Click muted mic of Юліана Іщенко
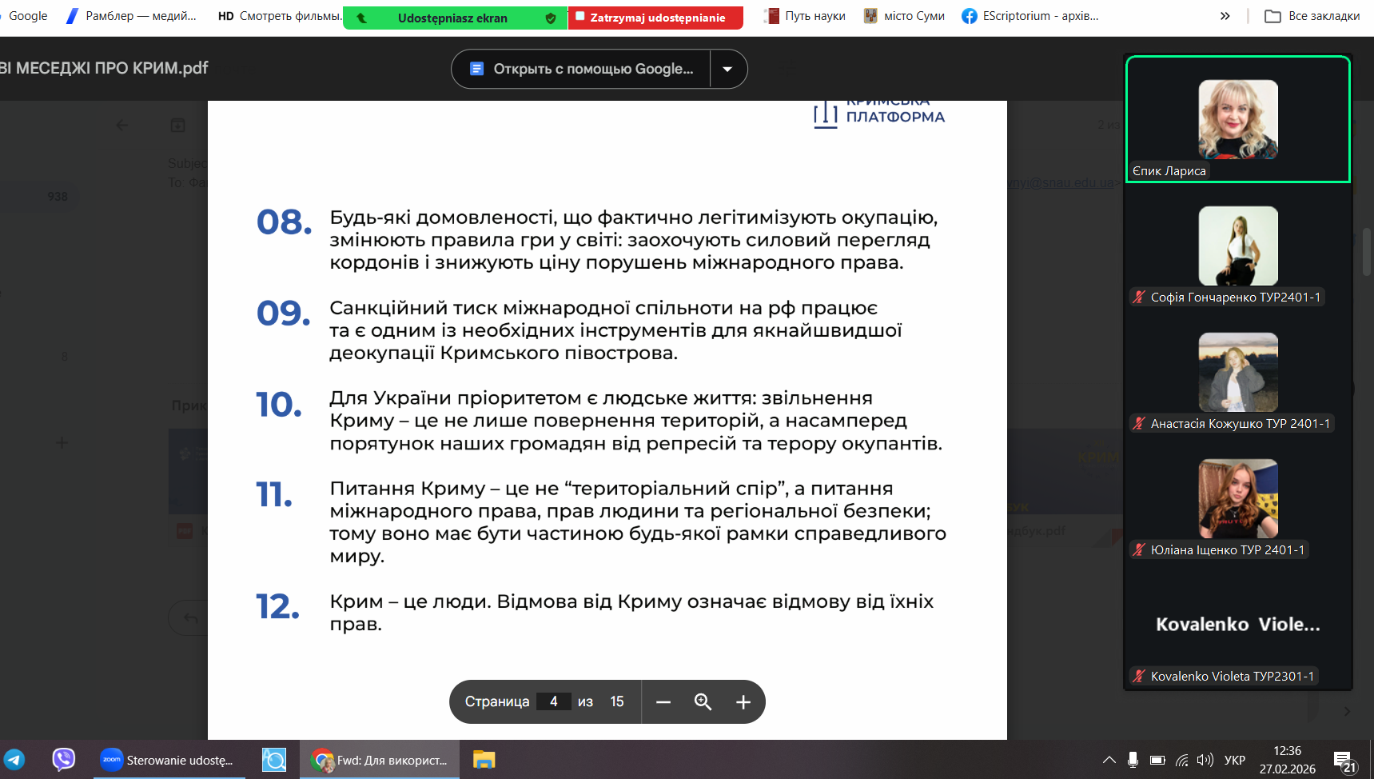The image size is (1374, 779). tap(1139, 550)
